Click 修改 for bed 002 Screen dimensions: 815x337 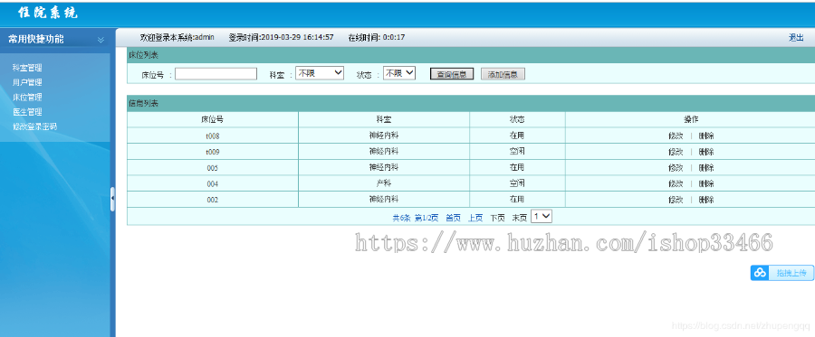[x=676, y=200]
